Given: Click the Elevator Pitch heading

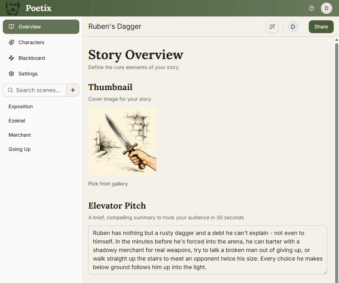Looking at the screenshot, I should (x=117, y=206).
